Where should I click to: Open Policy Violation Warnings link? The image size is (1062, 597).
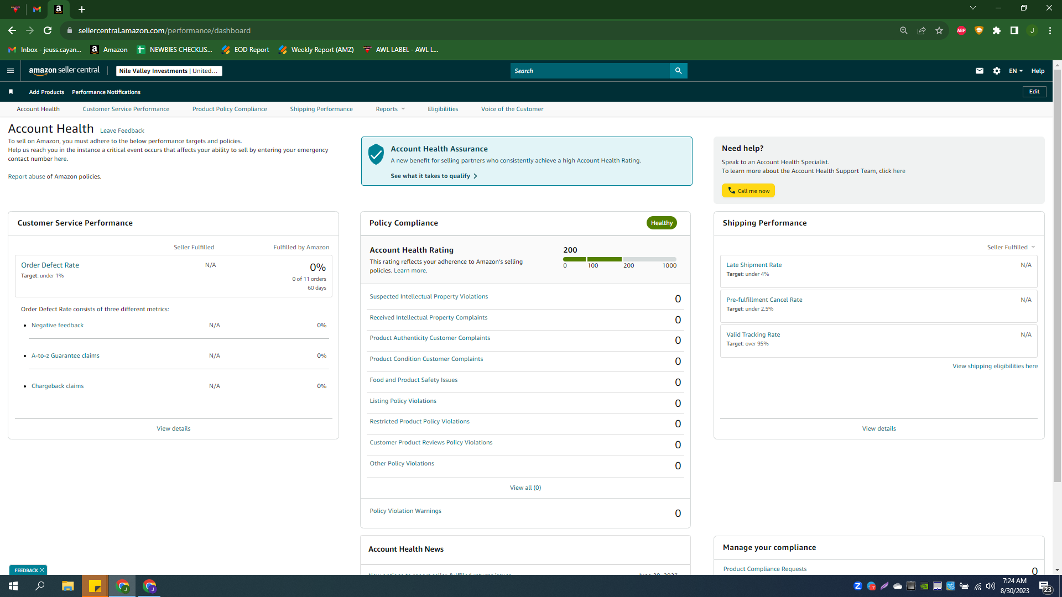click(405, 511)
